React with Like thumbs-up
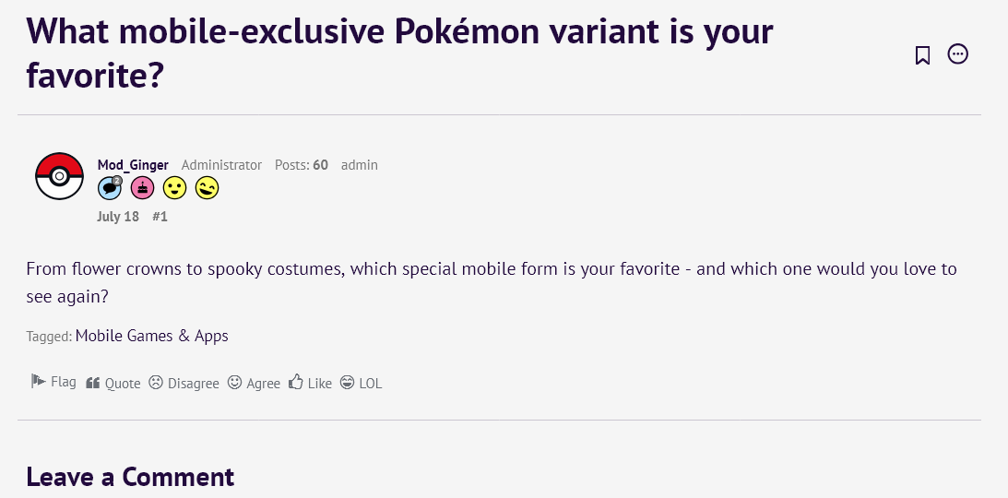Image resolution: width=1008 pixels, height=498 pixels. pos(310,384)
